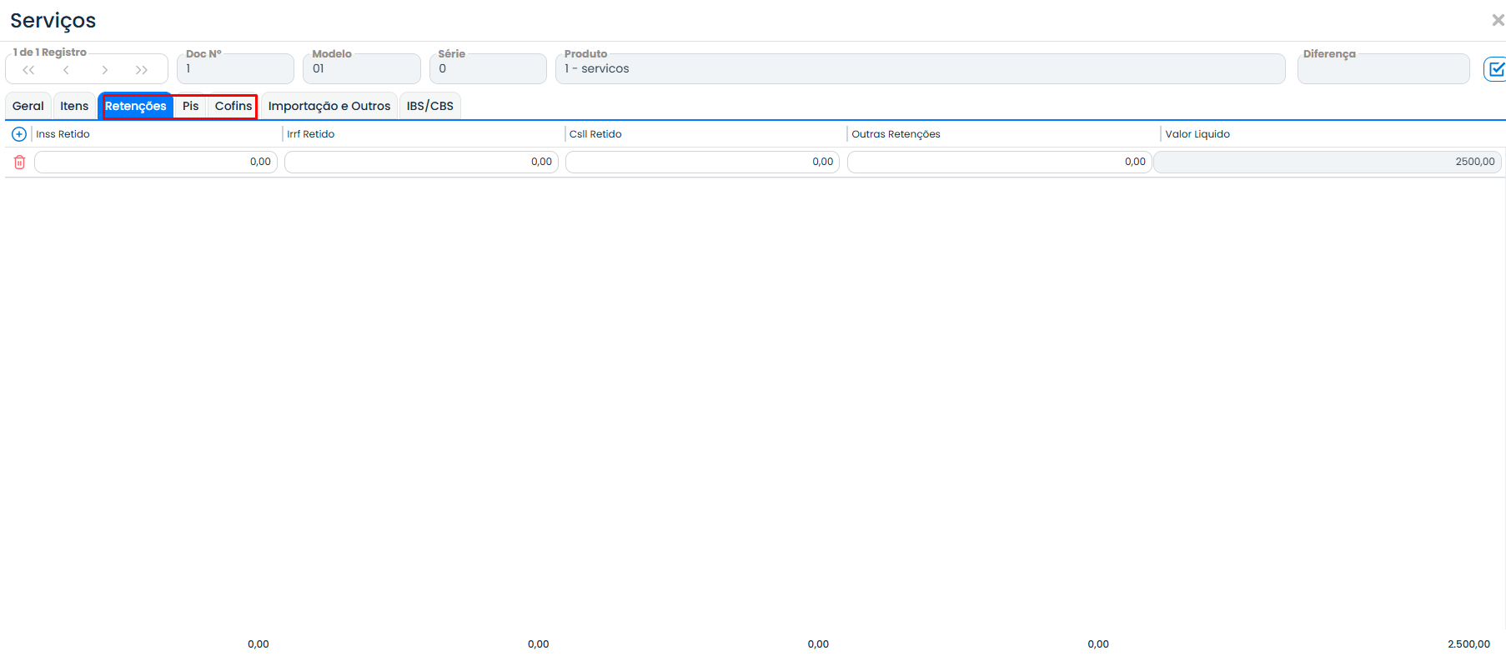Click the Inss Retido column header

pos(63,134)
